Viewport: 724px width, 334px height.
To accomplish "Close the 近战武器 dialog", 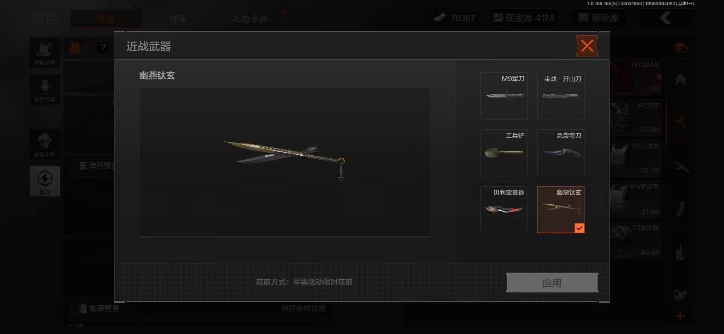I will click(587, 46).
